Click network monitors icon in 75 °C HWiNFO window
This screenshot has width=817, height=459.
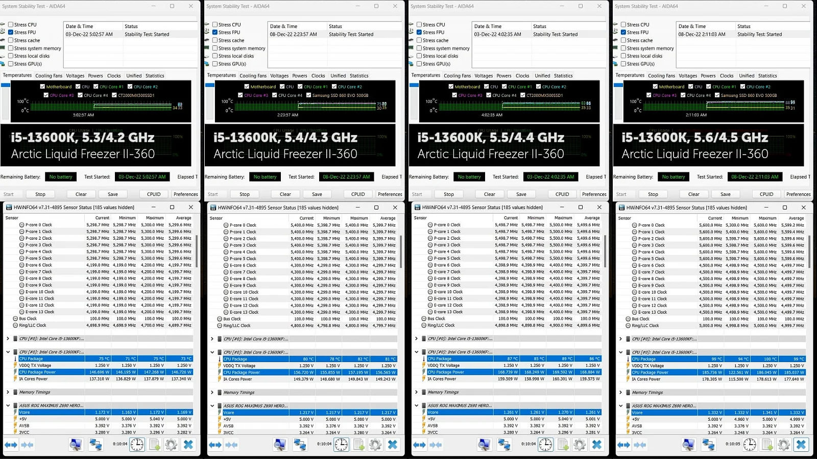point(95,445)
